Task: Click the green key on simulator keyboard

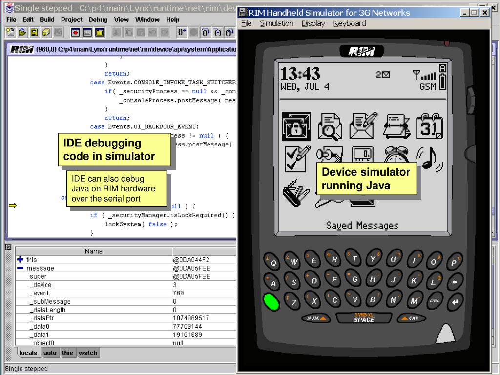Action: point(271,302)
